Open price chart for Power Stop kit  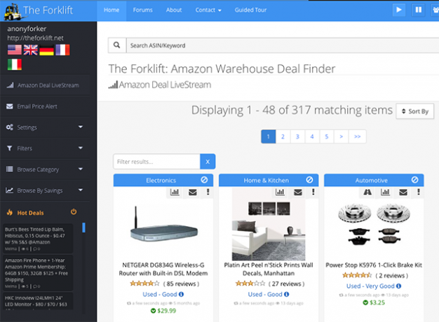385,192
